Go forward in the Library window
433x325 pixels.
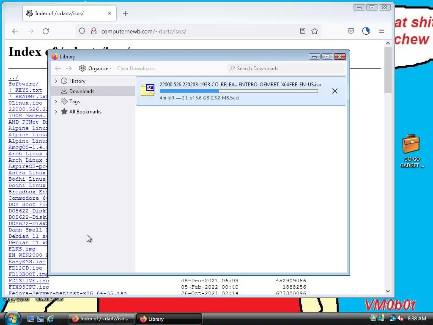click(69, 69)
